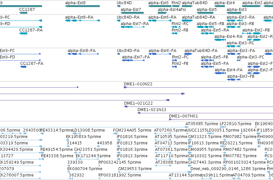This screenshot has height=180, width=273.
Task: Click transcript alpha-Est3-RC
Action: coord(233,46)
